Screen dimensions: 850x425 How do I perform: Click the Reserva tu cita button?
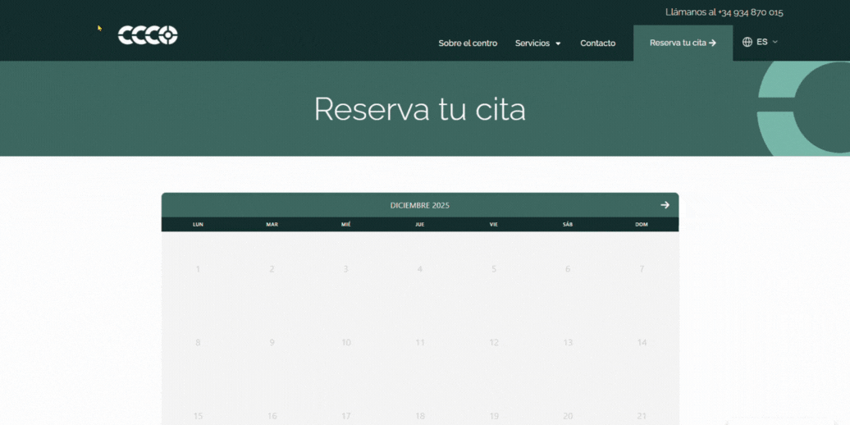(683, 43)
